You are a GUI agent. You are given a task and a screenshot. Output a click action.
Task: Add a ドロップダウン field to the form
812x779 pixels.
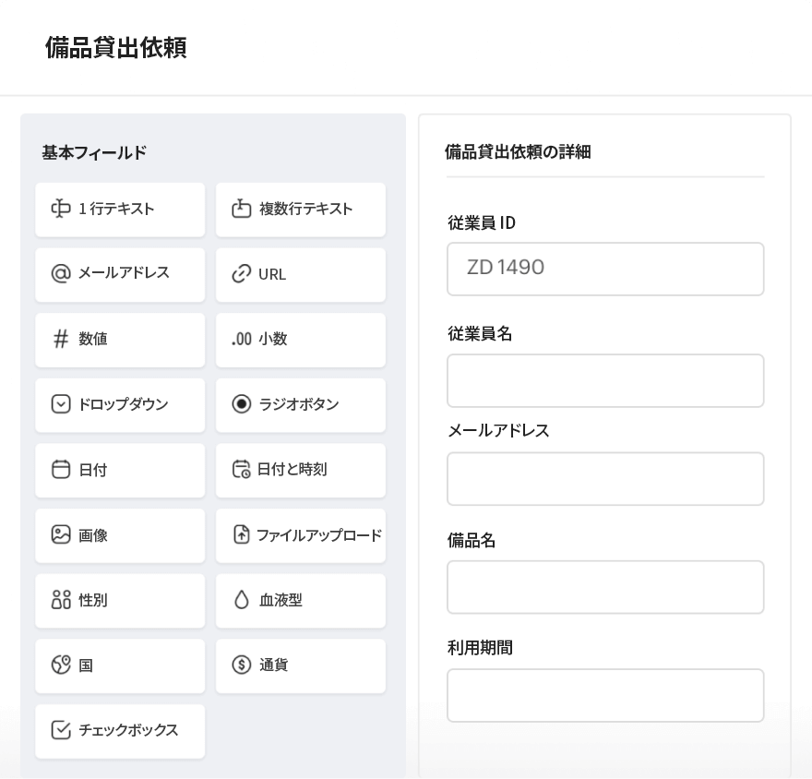[119, 405]
